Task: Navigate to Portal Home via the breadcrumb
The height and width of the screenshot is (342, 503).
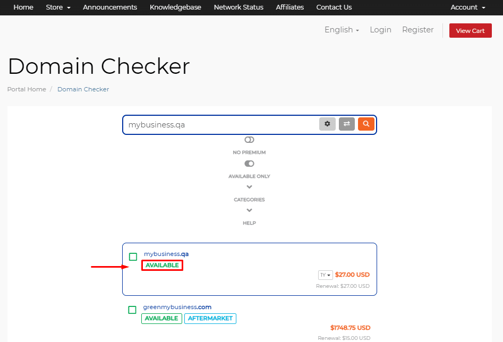Action: coord(27,89)
